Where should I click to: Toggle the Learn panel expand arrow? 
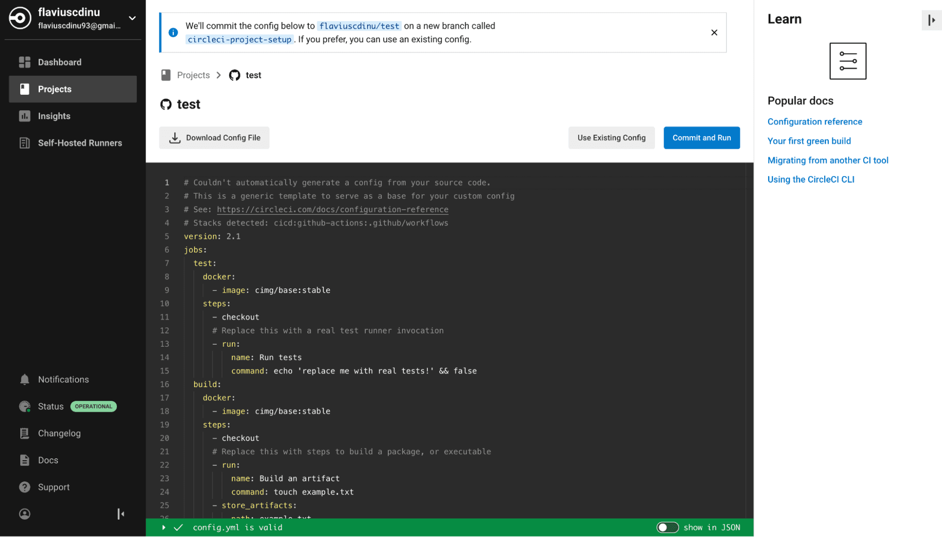coord(932,20)
